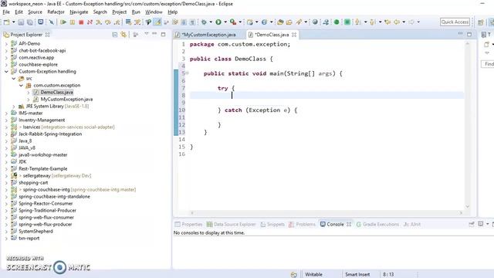The image size is (494, 278).
Task: Open the Run button dropdown arrow
Action: pyautogui.click(x=225, y=22)
